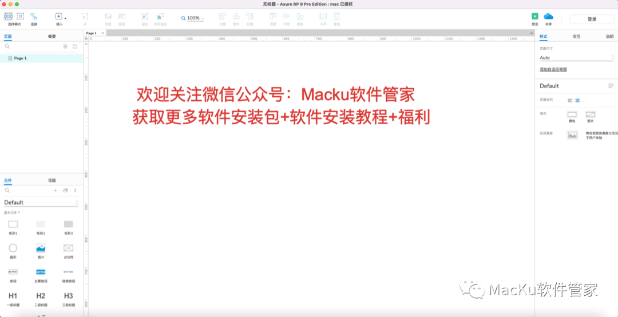The image size is (618, 317).
Task: Switch to the 样式 style tab
Action: 544,36
